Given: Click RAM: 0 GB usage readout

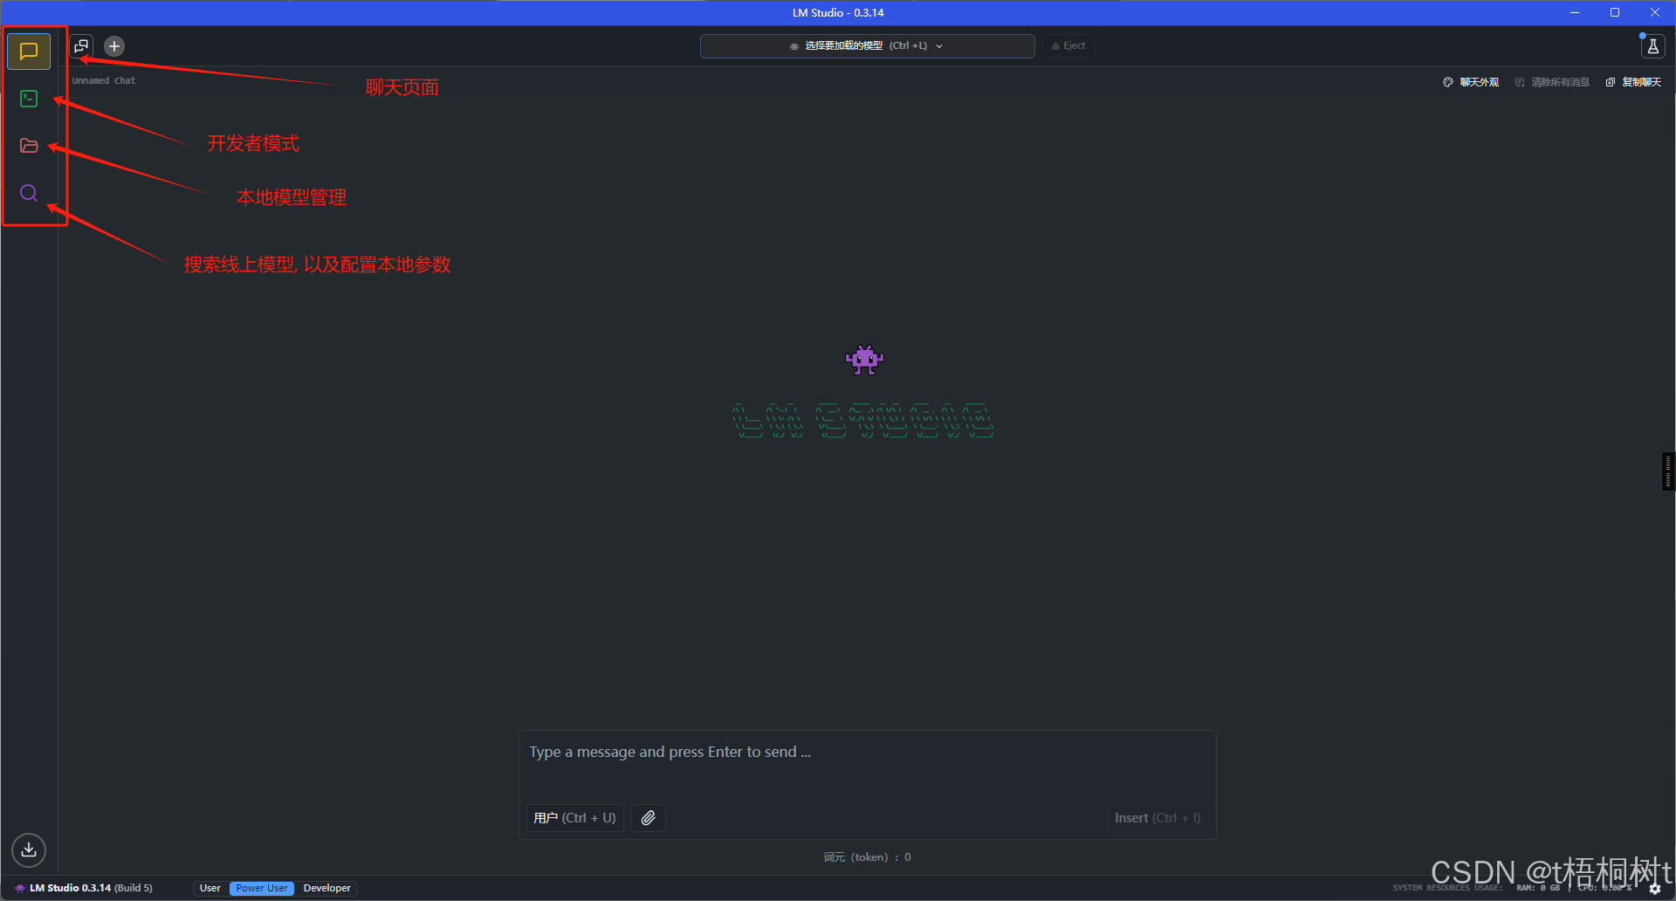Looking at the screenshot, I should point(1538,888).
